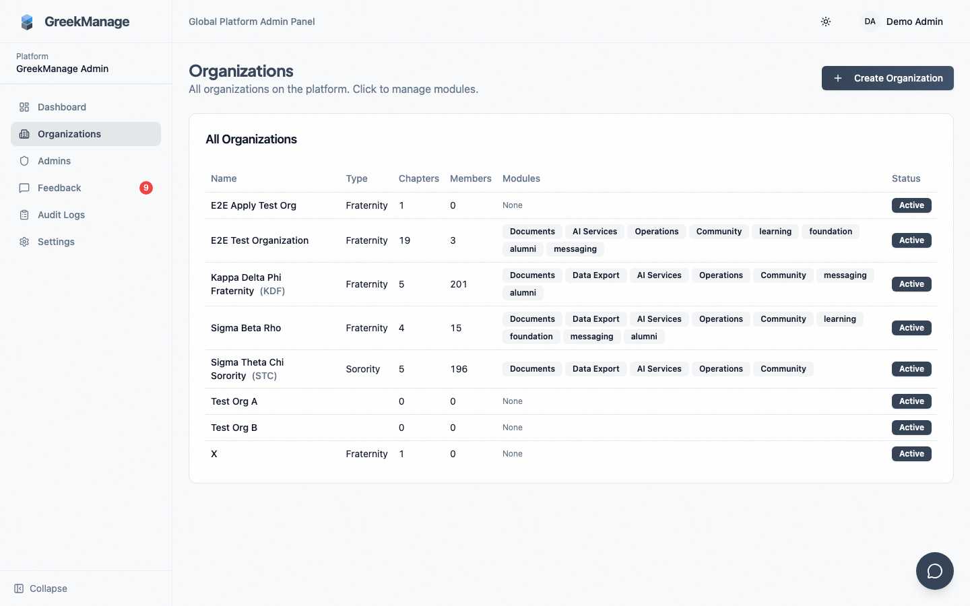Click the Audit Logs clipboard icon
Screen dimensions: 970x606
pyautogui.click(x=24, y=215)
